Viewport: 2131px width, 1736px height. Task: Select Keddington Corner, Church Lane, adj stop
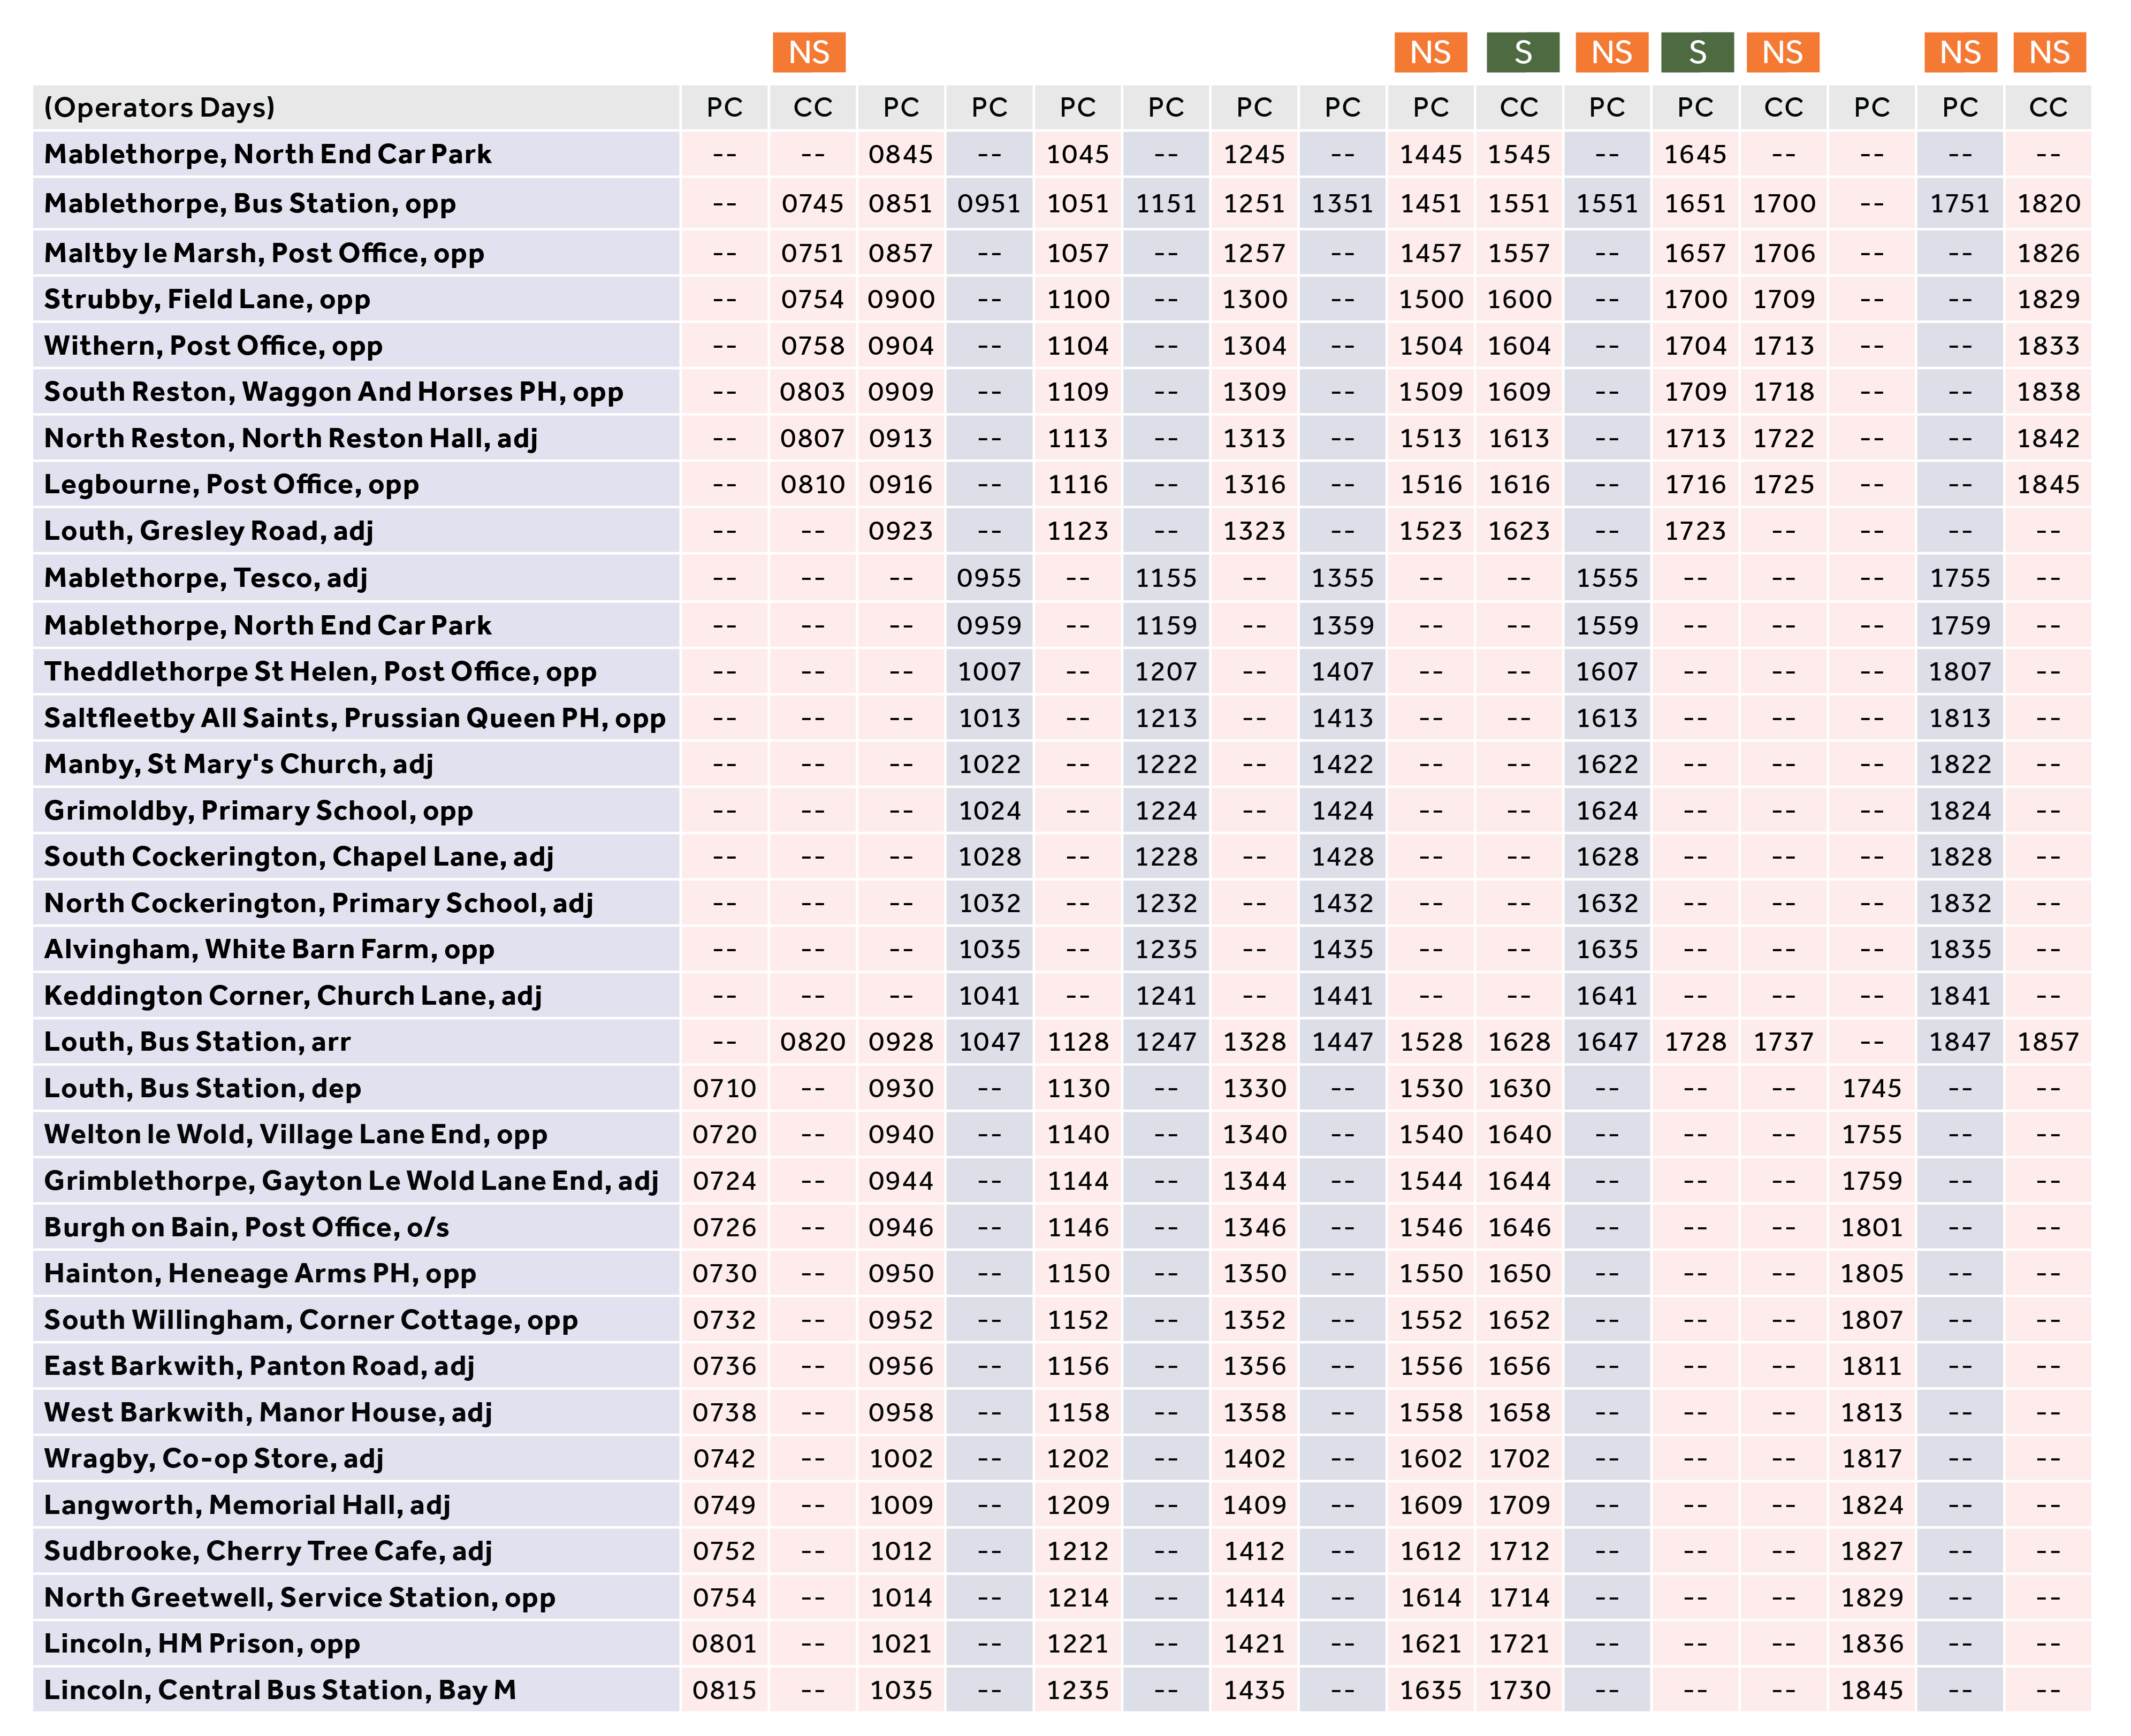pyautogui.click(x=292, y=995)
